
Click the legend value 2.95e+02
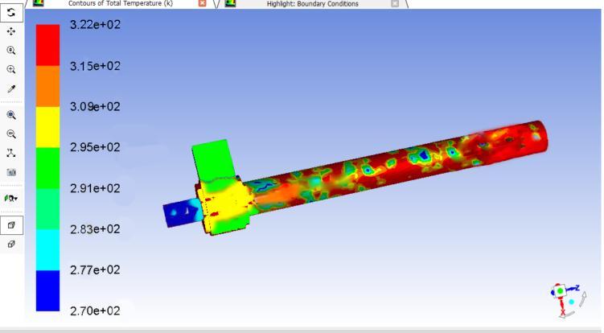pos(95,147)
